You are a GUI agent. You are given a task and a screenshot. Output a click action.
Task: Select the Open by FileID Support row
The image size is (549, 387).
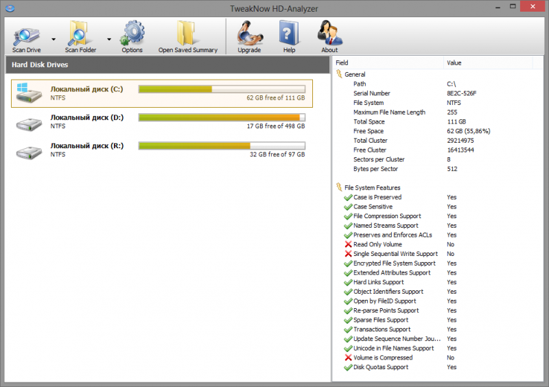click(x=438, y=301)
